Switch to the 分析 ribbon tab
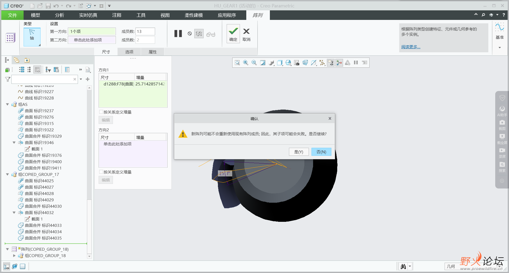 click(x=59, y=15)
